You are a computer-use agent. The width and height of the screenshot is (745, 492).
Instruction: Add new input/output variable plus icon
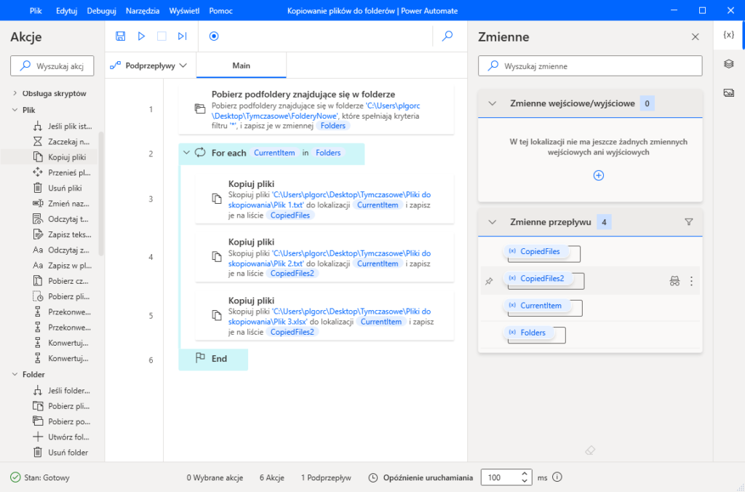pos(598,175)
